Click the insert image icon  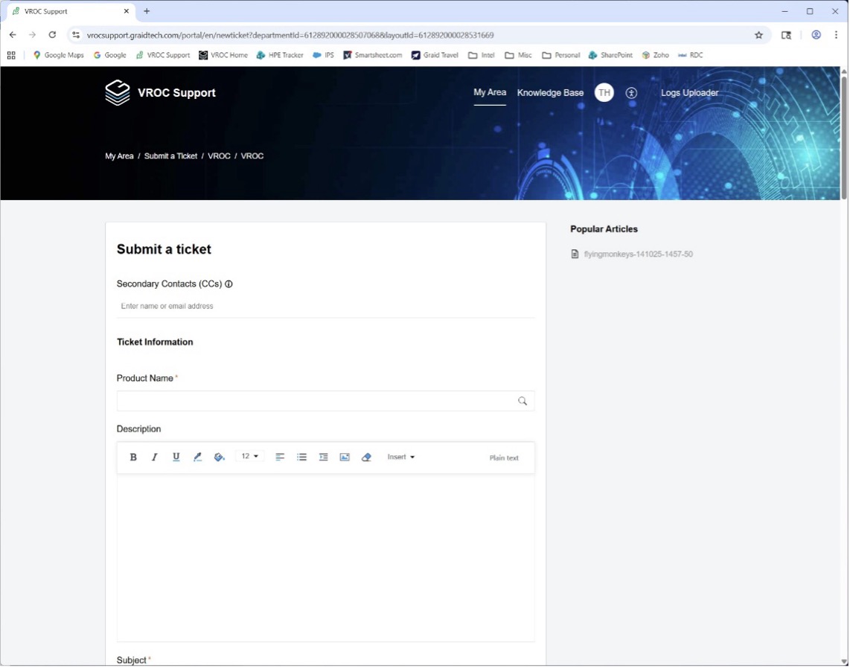[x=345, y=457]
